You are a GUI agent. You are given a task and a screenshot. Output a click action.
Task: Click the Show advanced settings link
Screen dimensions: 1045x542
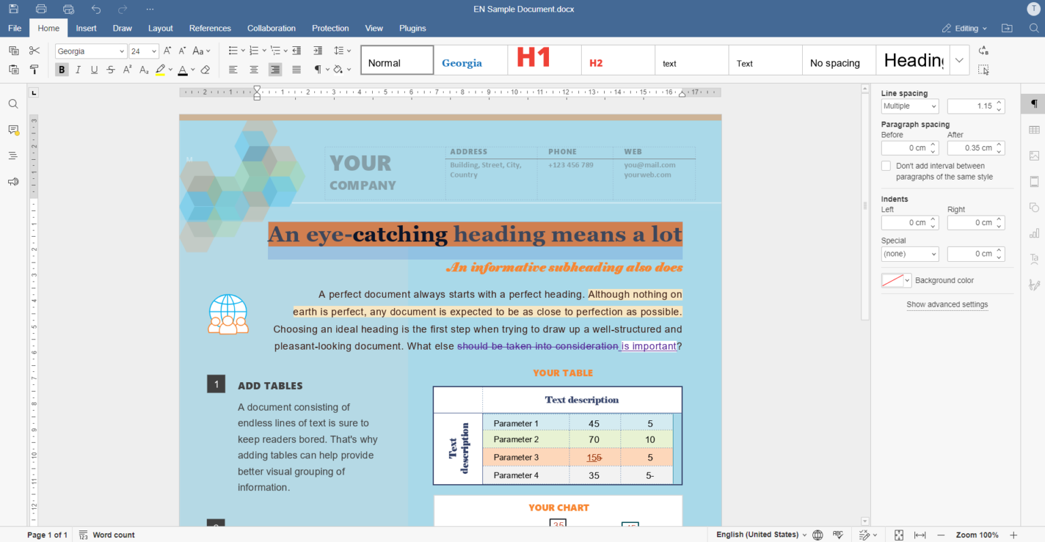(x=947, y=304)
